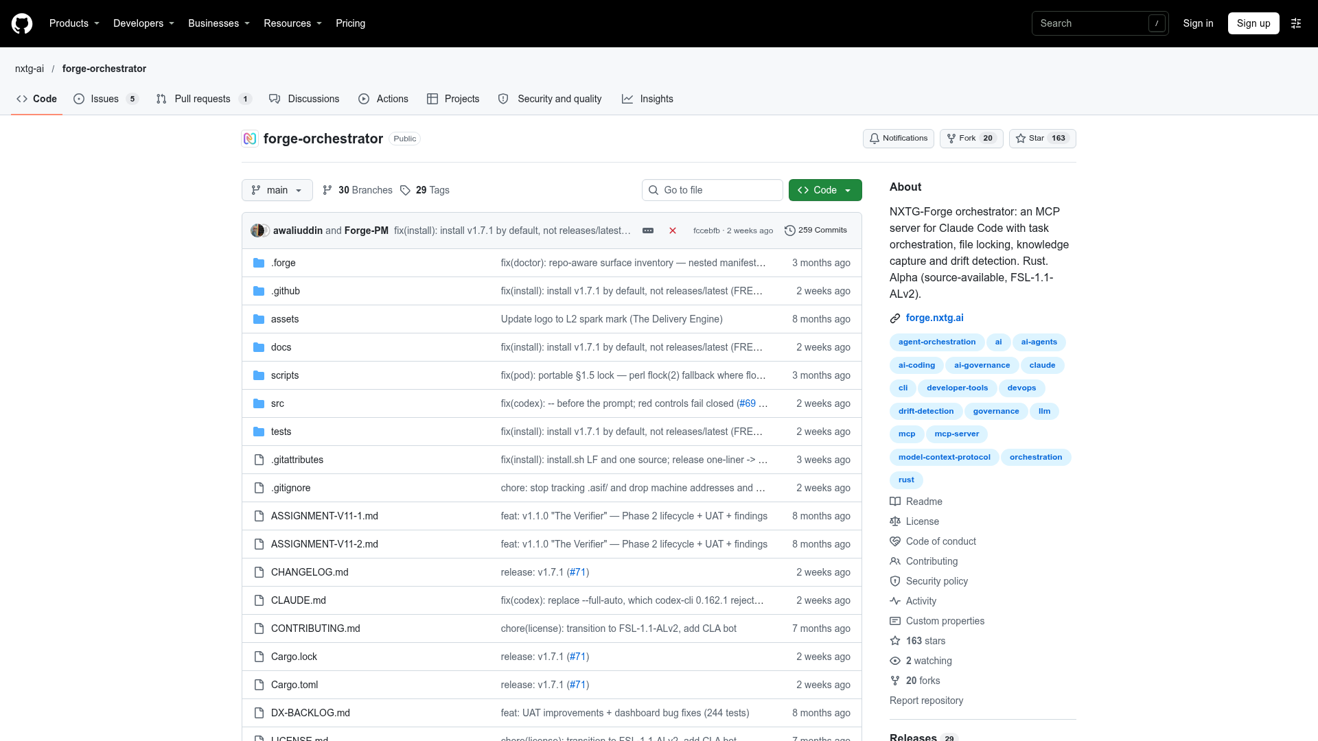Click the link icon beside forge.nxtg.ai
Image resolution: width=1318 pixels, height=741 pixels.
(x=895, y=318)
